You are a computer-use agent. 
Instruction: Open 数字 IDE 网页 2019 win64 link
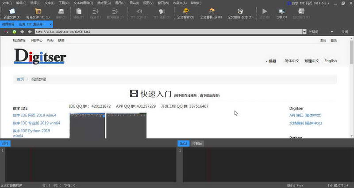click(x=35, y=115)
